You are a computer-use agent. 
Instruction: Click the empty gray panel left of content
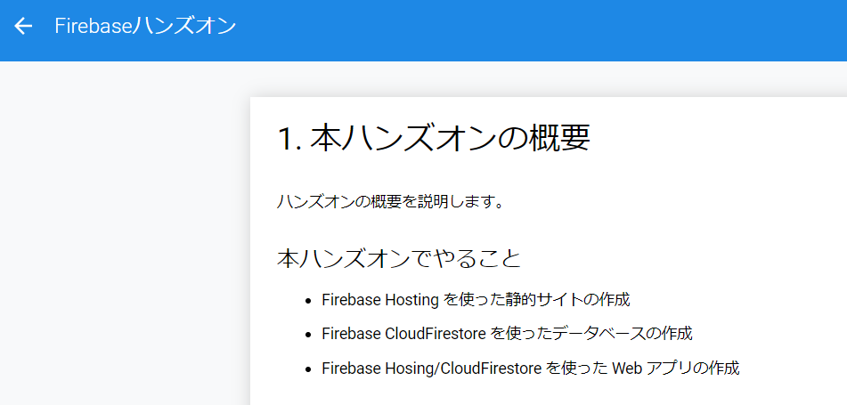tap(125, 232)
